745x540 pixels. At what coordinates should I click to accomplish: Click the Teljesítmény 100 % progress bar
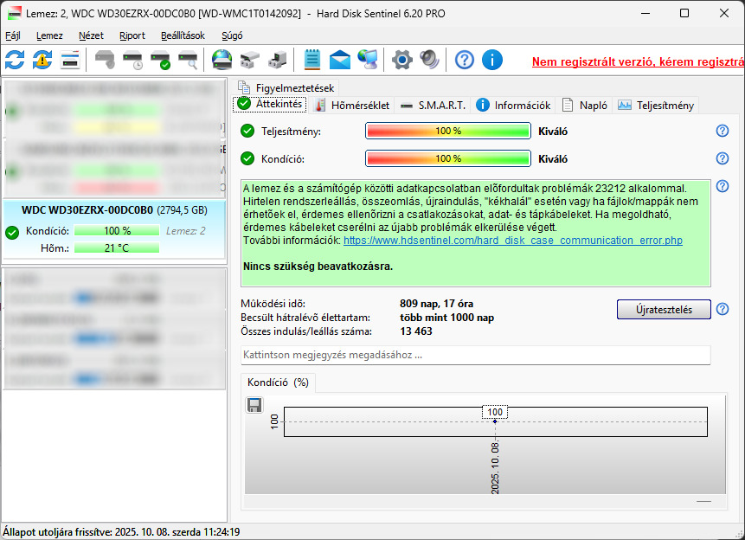[448, 131]
